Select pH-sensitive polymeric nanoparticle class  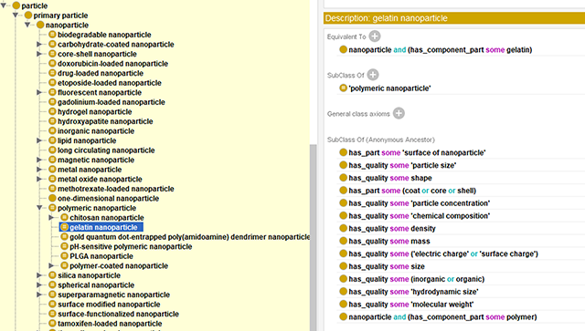tap(131, 246)
